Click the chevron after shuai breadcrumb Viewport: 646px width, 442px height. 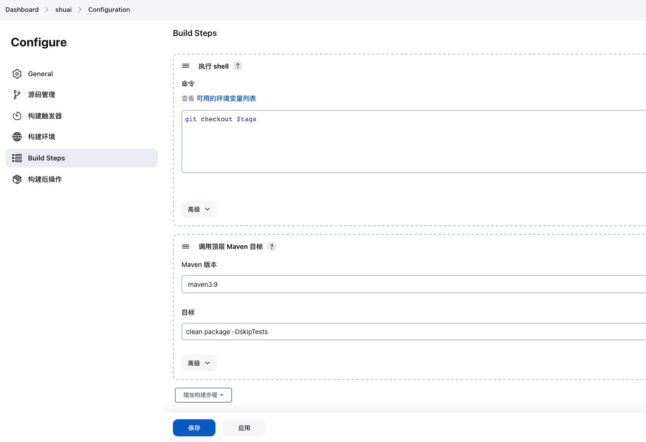tap(80, 9)
